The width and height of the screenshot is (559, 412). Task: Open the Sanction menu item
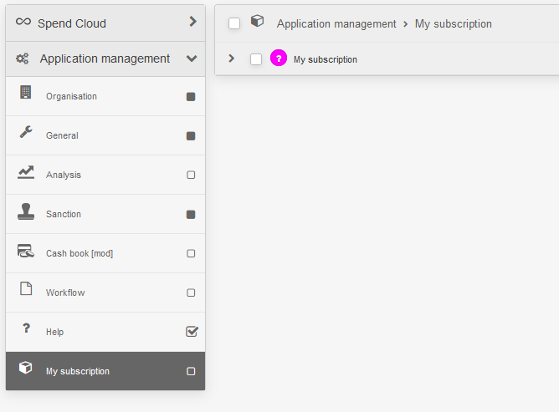(64, 215)
